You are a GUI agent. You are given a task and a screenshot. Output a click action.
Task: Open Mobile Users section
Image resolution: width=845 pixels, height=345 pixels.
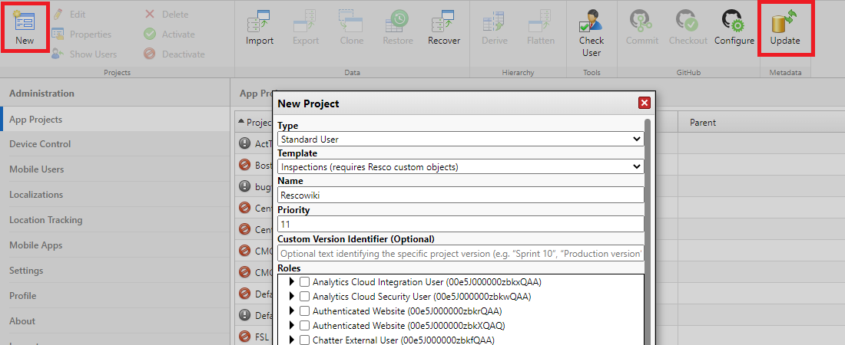tap(115, 169)
